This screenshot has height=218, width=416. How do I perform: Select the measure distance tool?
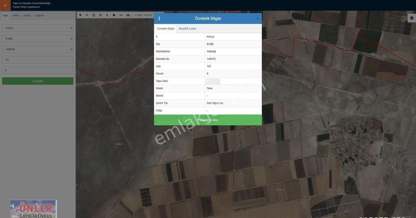tap(121, 15)
